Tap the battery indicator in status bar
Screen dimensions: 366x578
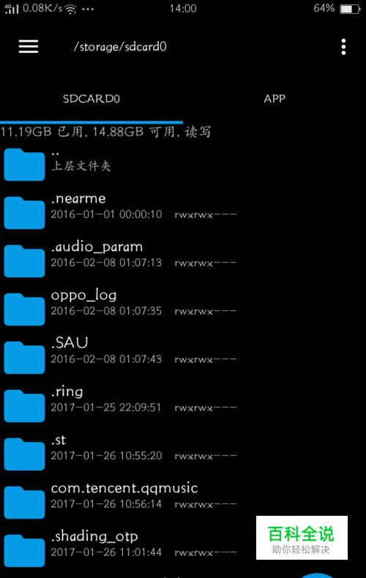coord(349,9)
